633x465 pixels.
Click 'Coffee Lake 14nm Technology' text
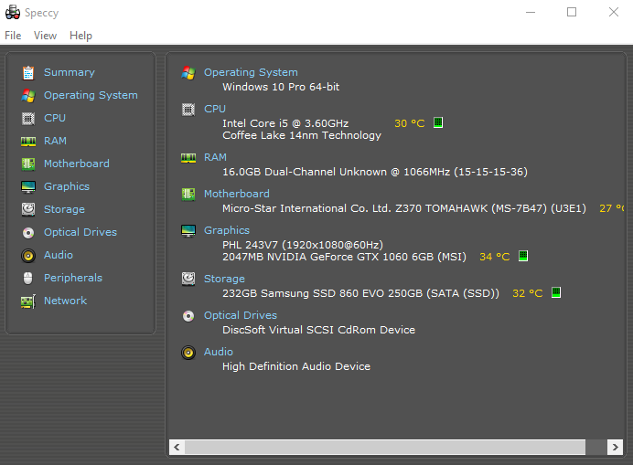pos(302,135)
